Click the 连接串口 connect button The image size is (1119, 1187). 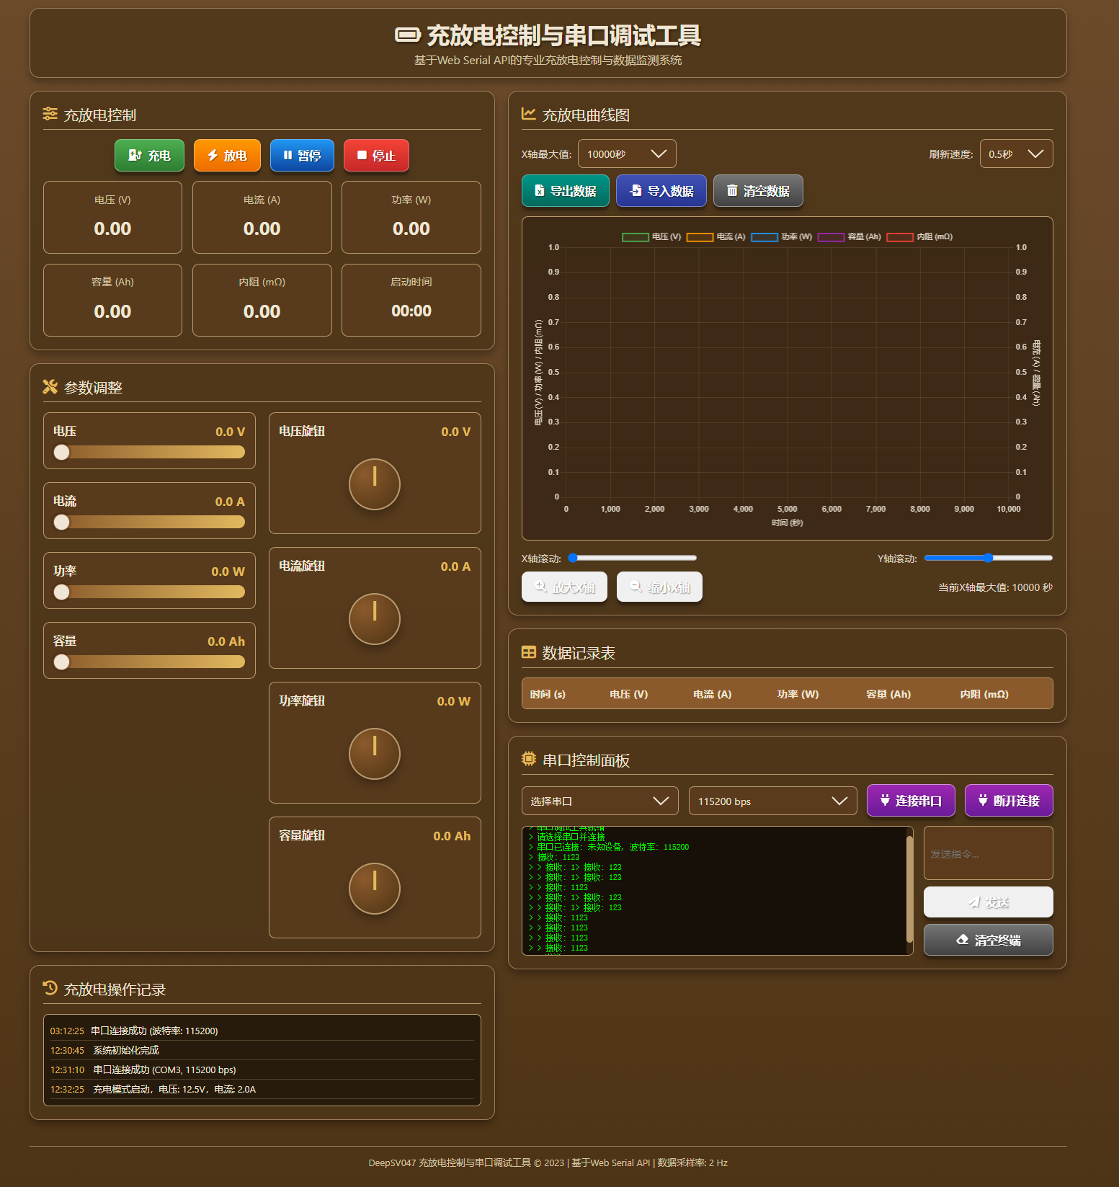click(x=911, y=801)
